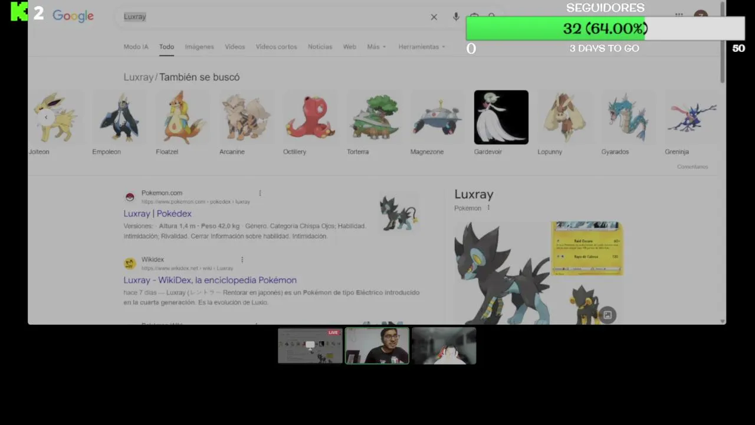755x425 pixels.
Task: Click the wikidex.net URL breadcrumb text
Action: [187, 269]
